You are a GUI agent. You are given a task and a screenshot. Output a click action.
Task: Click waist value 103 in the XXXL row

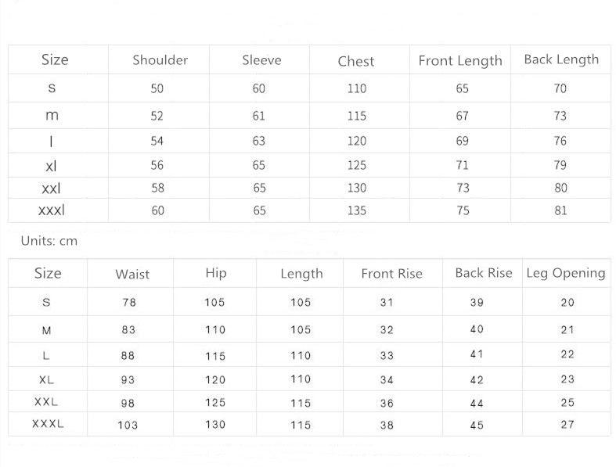pos(128,425)
